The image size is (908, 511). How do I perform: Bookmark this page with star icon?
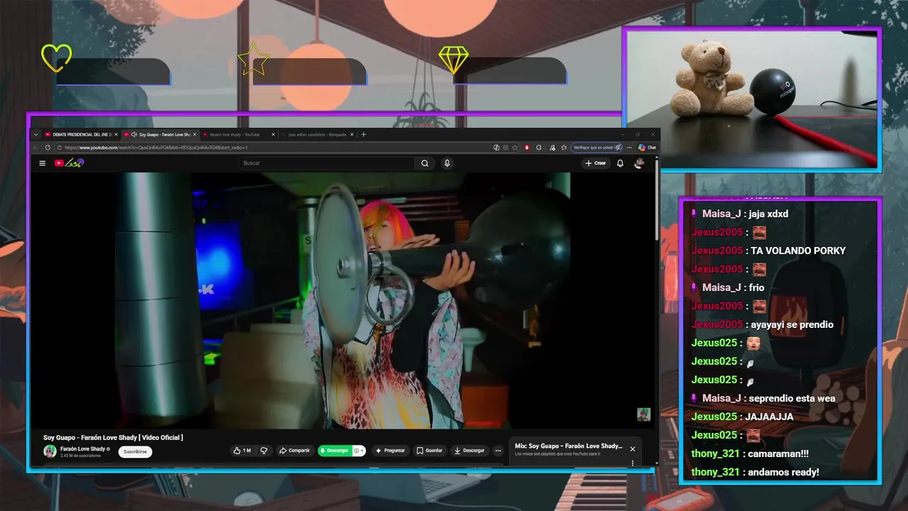click(515, 148)
